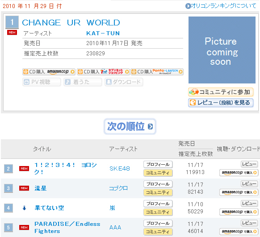260x237 pixels.
Task: Buy 果てない空 on amazon.co.jp
Action: pyautogui.click(x=239, y=212)
